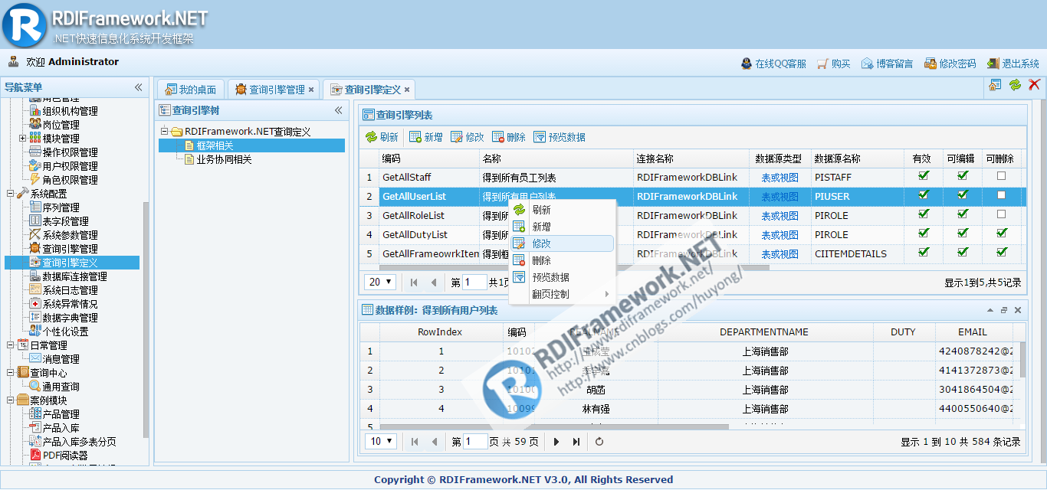Screen dimensions: 1047x490
Task: Collapse RDIFramework.NET查询定义 tree node
Action: [164, 132]
